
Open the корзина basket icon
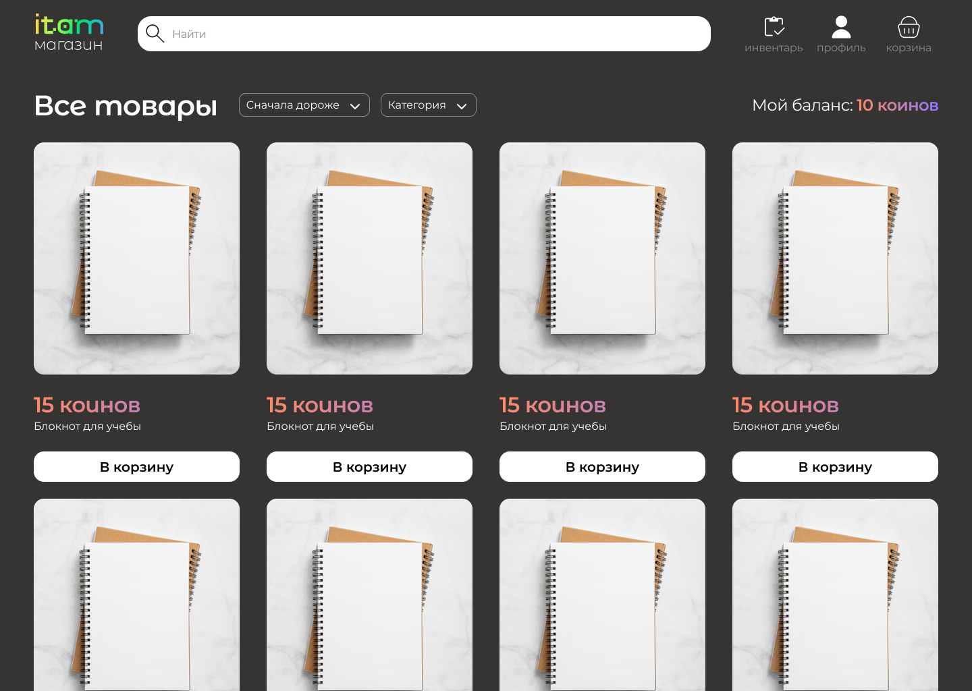909,27
